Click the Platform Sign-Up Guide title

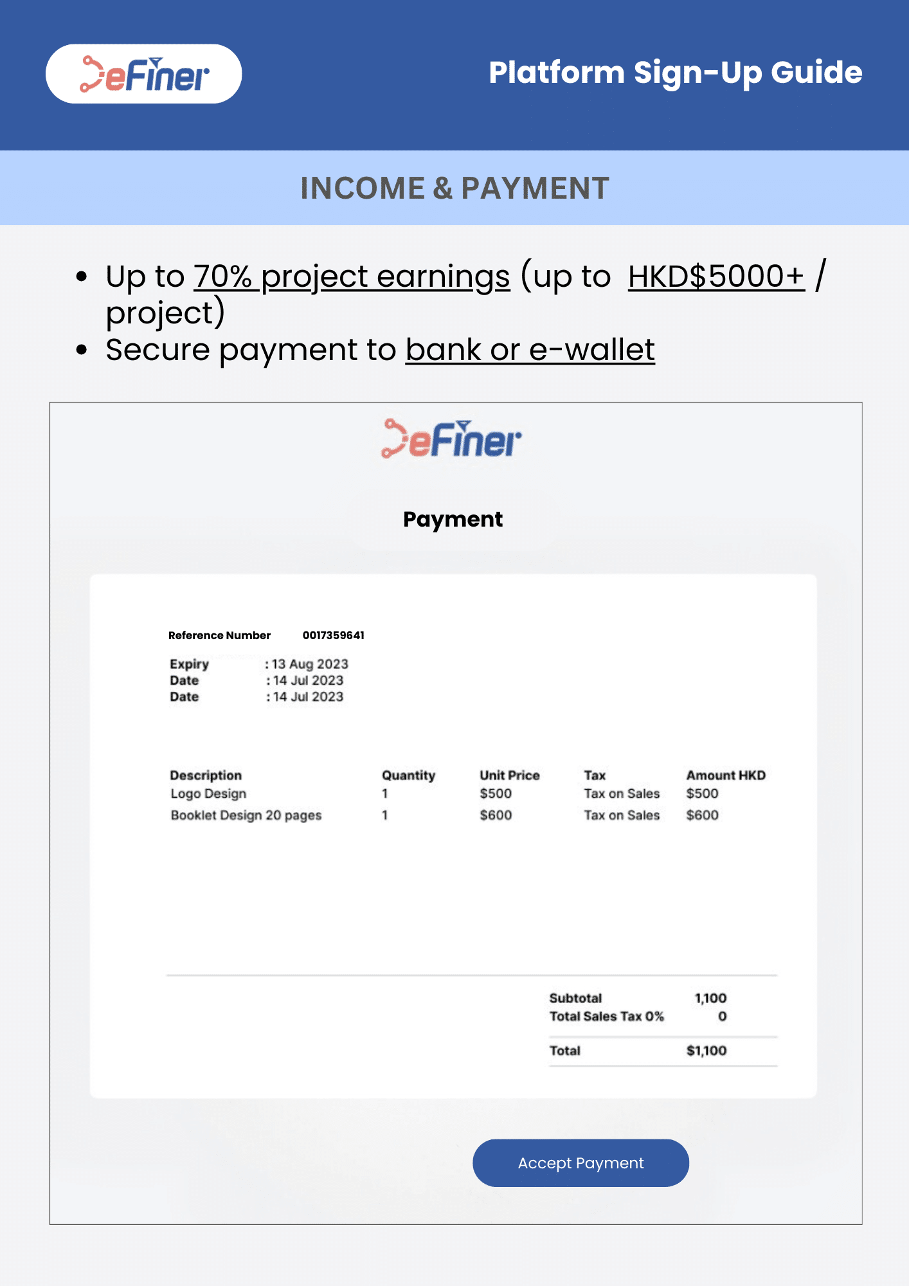click(x=676, y=73)
